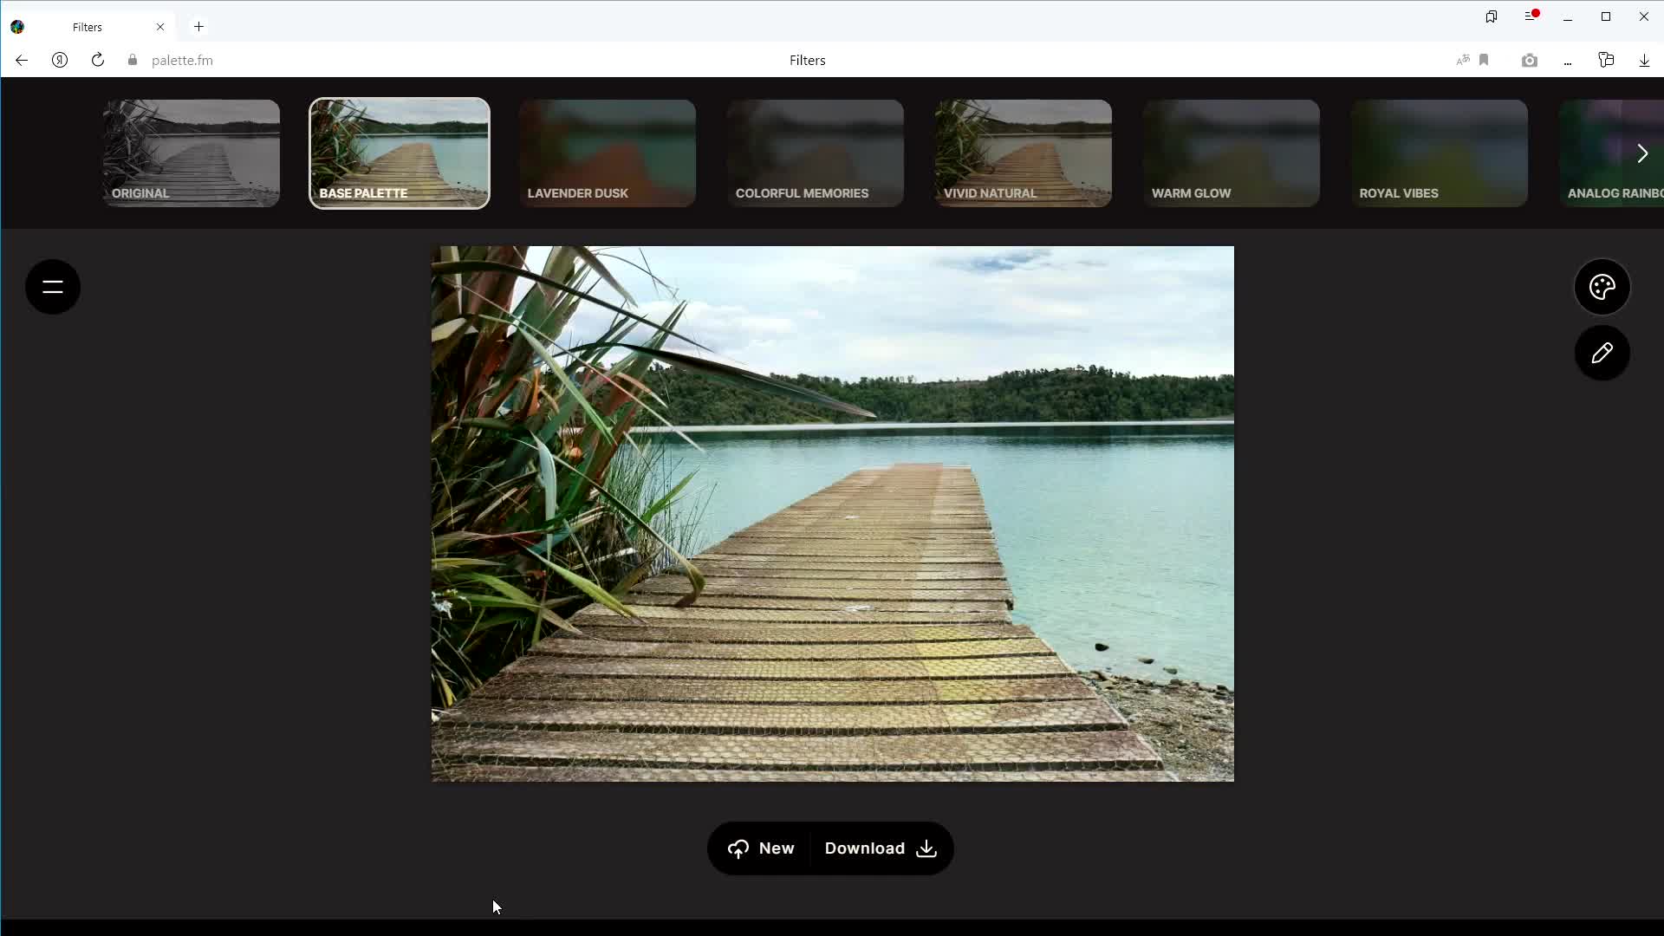Open the browser main menu icon
1664x936 pixels.
(x=1531, y=16)
